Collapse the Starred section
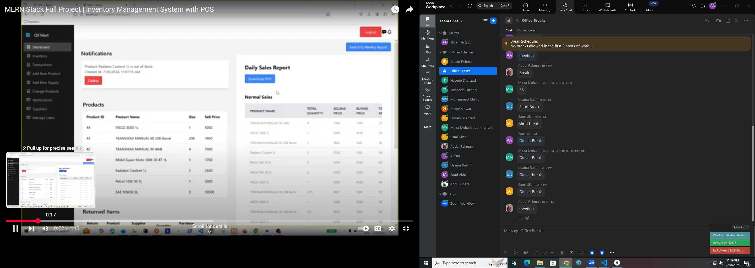The height and width of the screenshot is (268, 755). pos(440,33)
